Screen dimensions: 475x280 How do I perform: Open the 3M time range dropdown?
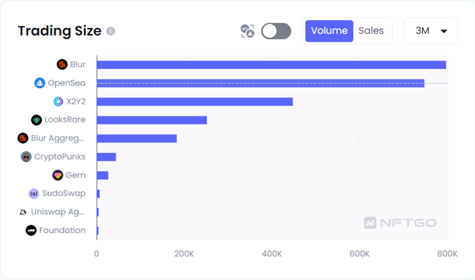pos(430,31)
